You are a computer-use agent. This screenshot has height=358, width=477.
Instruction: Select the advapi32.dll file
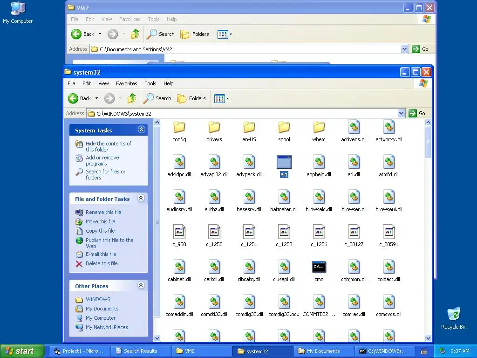[x=214, y=166]
